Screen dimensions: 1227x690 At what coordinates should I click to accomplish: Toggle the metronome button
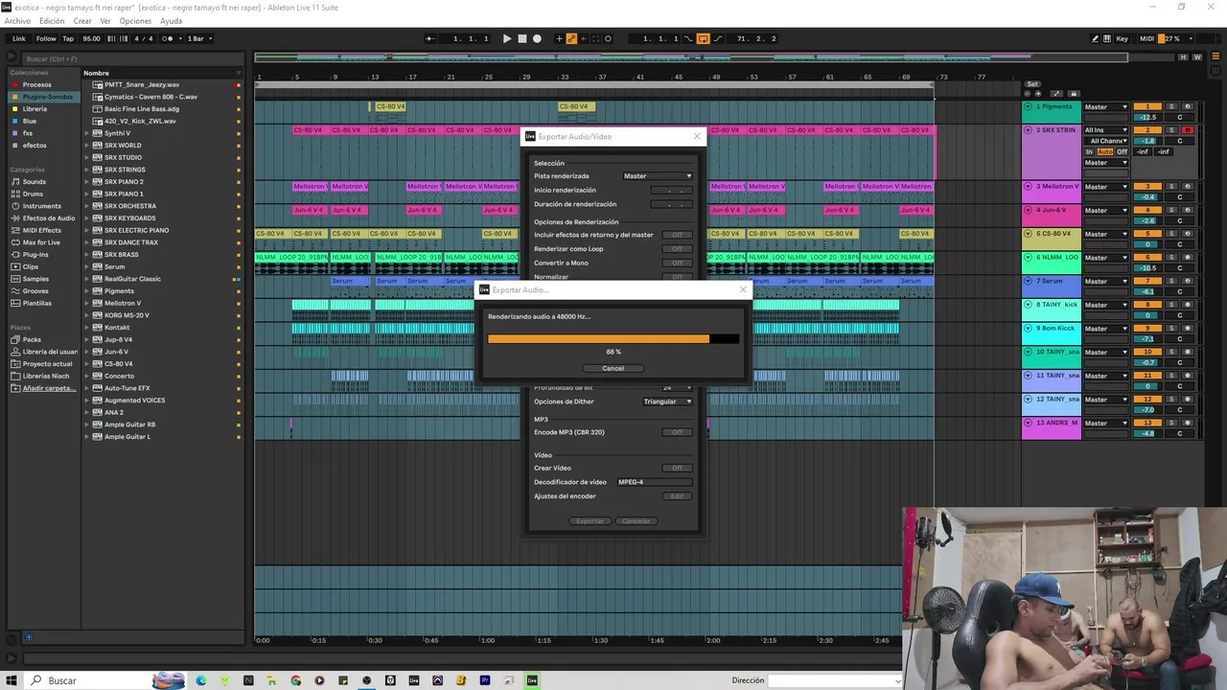point(168,38)
